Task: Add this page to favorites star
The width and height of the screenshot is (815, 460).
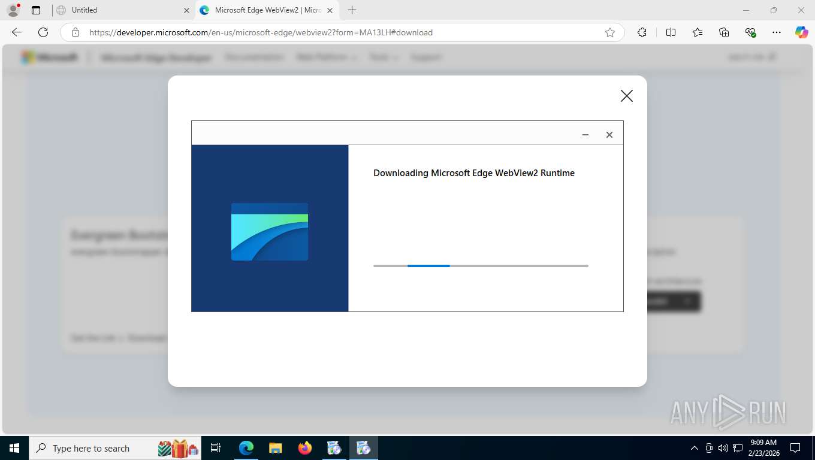Action: pyautogui.click(x=610, y=32)
